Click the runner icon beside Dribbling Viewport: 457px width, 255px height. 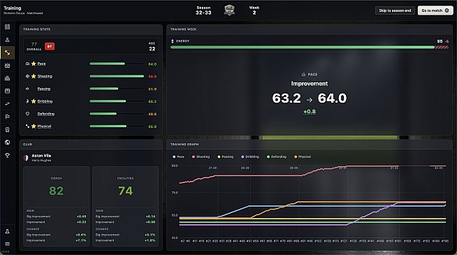27,101
